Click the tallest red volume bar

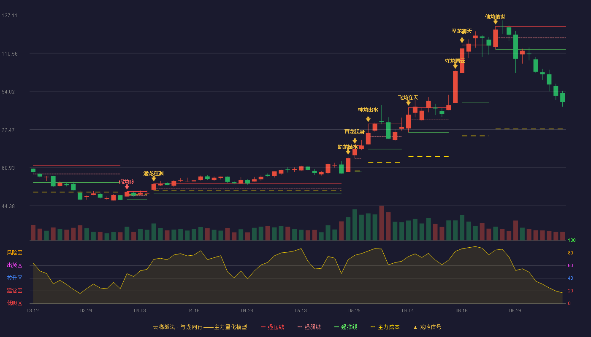(x=382, y=223)
